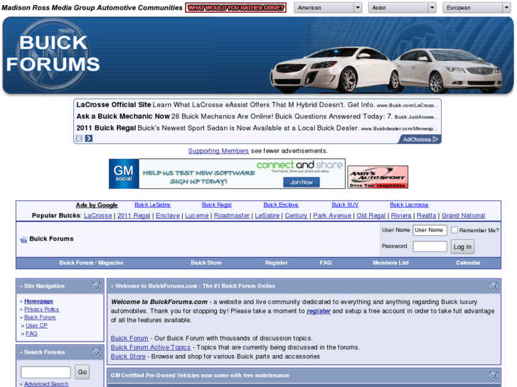Open Lucerne in Popular Buicks
Image resolution: width=517 pixels, height=387 pixels.
click(x=197, y=215)
